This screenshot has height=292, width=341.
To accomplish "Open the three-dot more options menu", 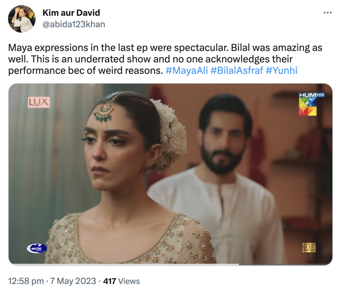I will click(328, 13).
